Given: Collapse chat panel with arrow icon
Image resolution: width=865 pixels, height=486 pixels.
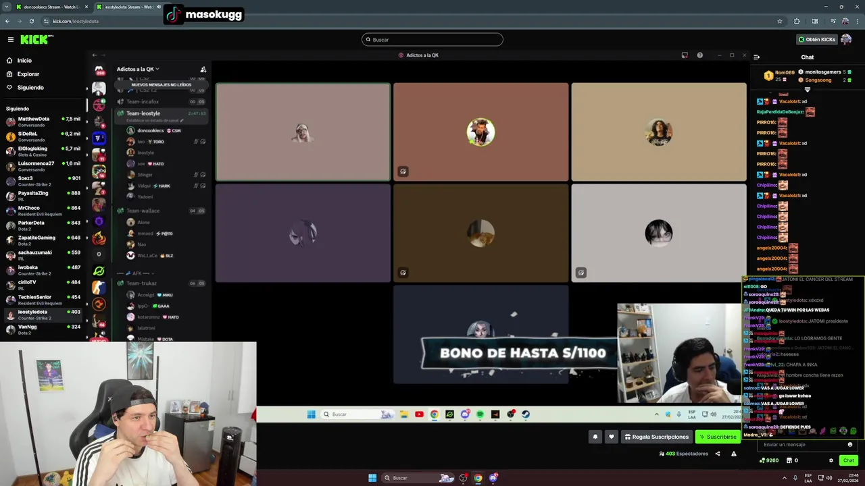Looking at the screenshot, I should click(757, 57).
